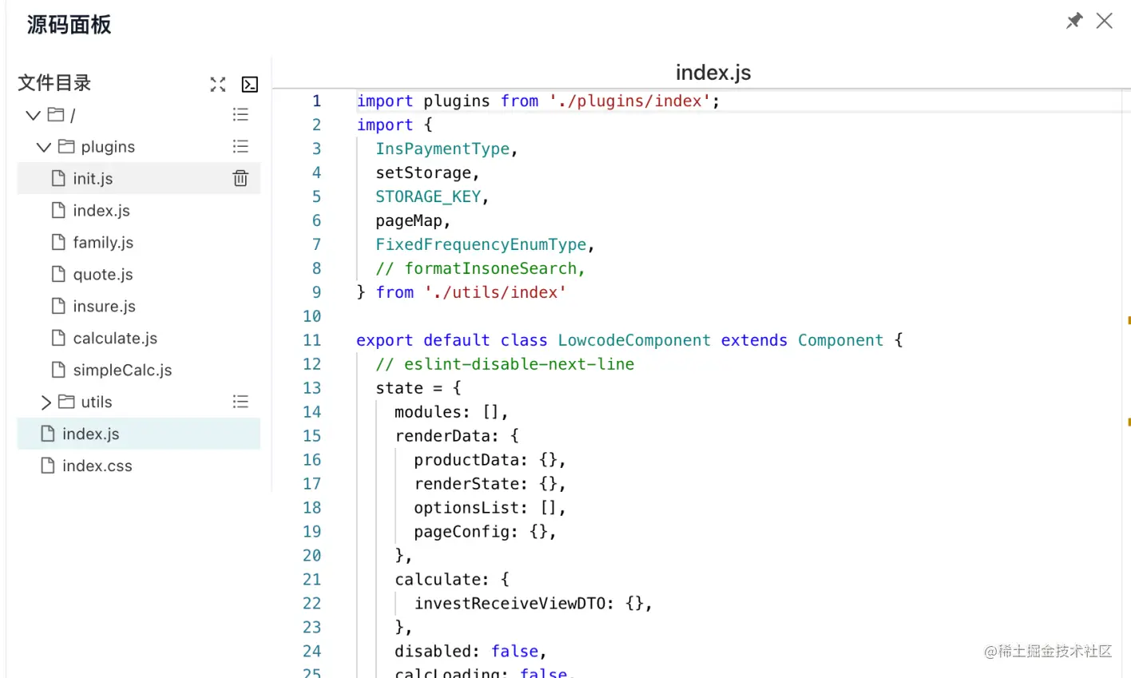Click the 文件目录 heading

tap(54, 83)
